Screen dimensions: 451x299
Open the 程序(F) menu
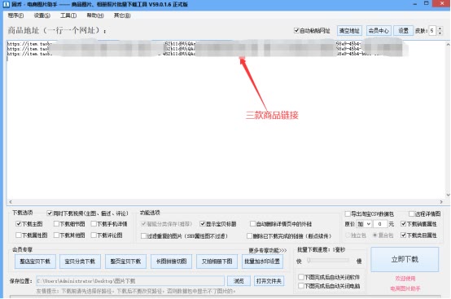coord(15,15)
